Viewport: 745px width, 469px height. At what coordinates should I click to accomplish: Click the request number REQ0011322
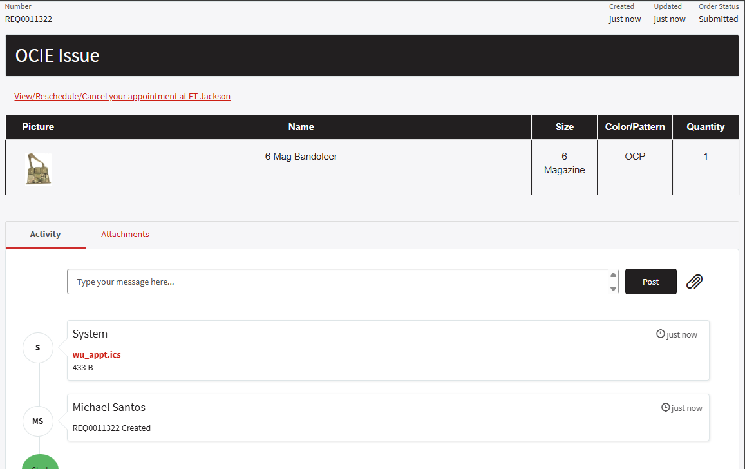[x=29, y=19]
